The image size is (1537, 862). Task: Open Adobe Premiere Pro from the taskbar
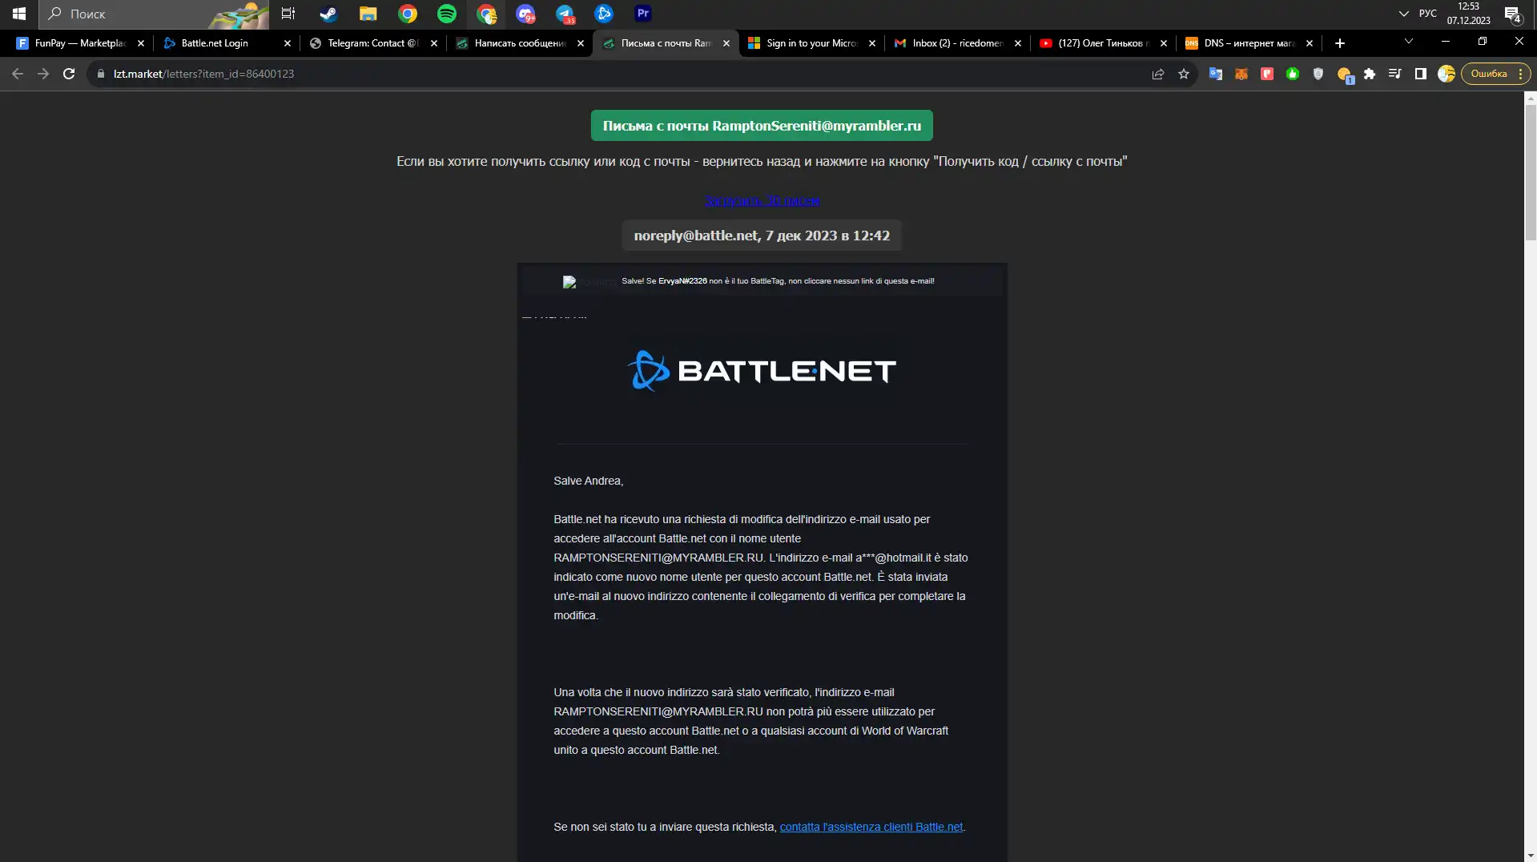click(x=642, y=14)
